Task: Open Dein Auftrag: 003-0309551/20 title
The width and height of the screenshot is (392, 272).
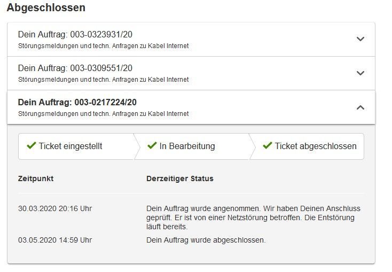Action: click(x=75, y=68)
